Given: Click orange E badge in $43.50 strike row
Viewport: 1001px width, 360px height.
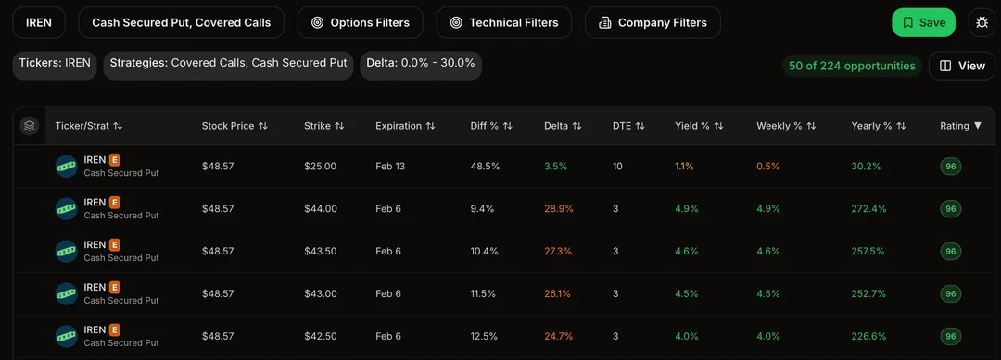Looking at the screenshot, I should pos(115,244).
